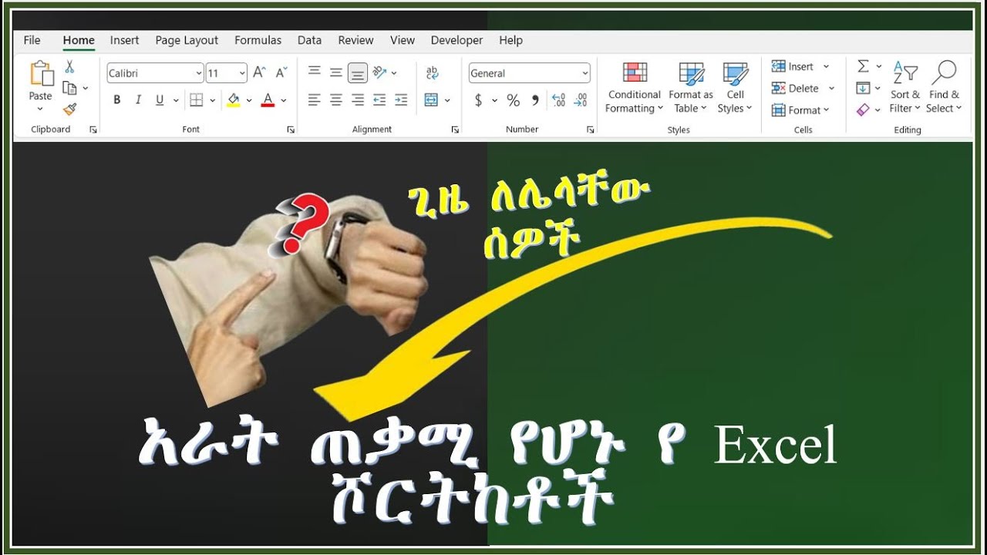This screenshot has width=987, height=555.
Task: Switch to the Data tab
Action: [x=310, y=40]
